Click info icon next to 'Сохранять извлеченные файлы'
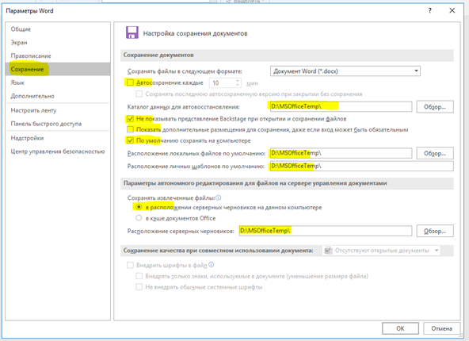The height and width of the screenshot is (341, 469). tap(219, 198)
